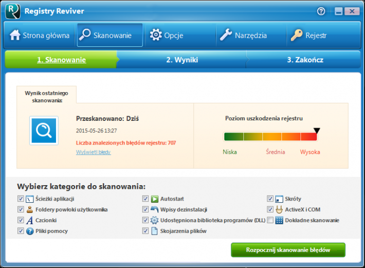
Task: Click the user icon for Foldery powłoki użytkownika
Action: click(30, 209)
